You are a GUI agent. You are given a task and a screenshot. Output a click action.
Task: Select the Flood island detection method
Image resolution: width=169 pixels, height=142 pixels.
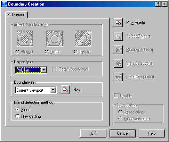(17, 109)
